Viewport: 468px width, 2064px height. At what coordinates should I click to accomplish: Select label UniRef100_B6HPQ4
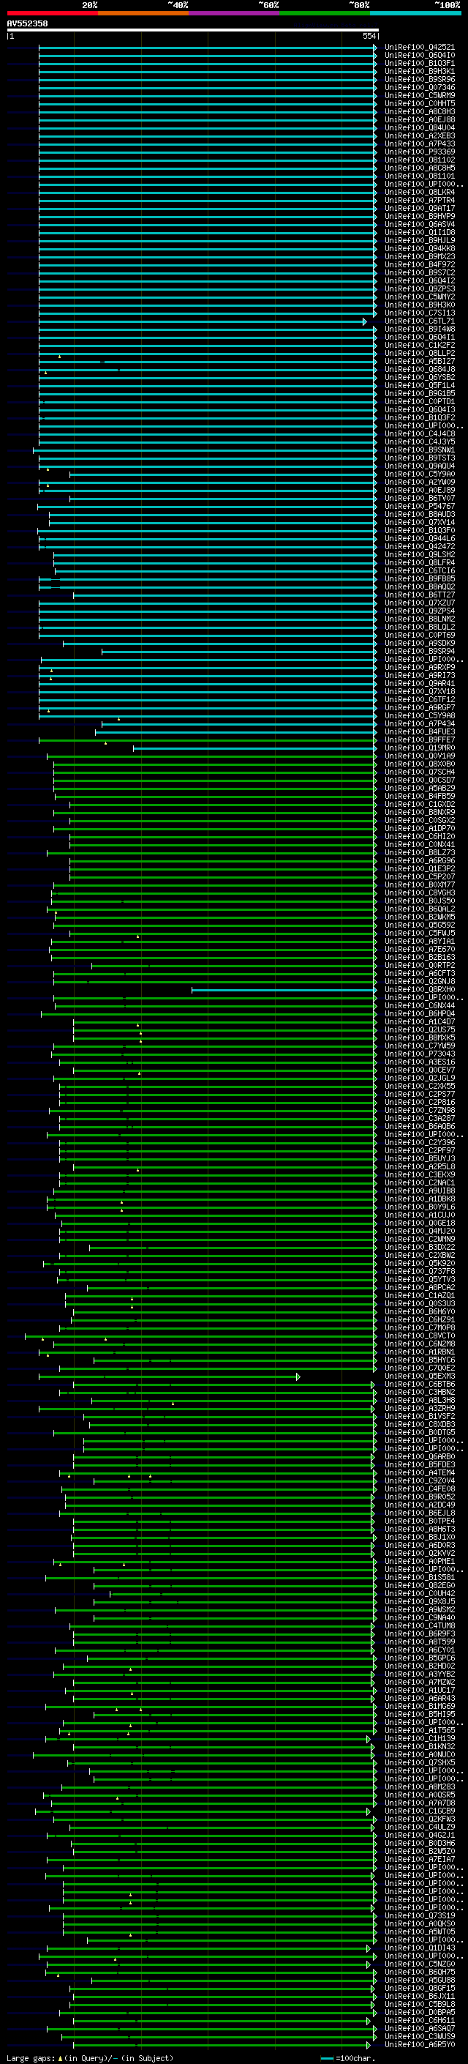point(419,1013)
